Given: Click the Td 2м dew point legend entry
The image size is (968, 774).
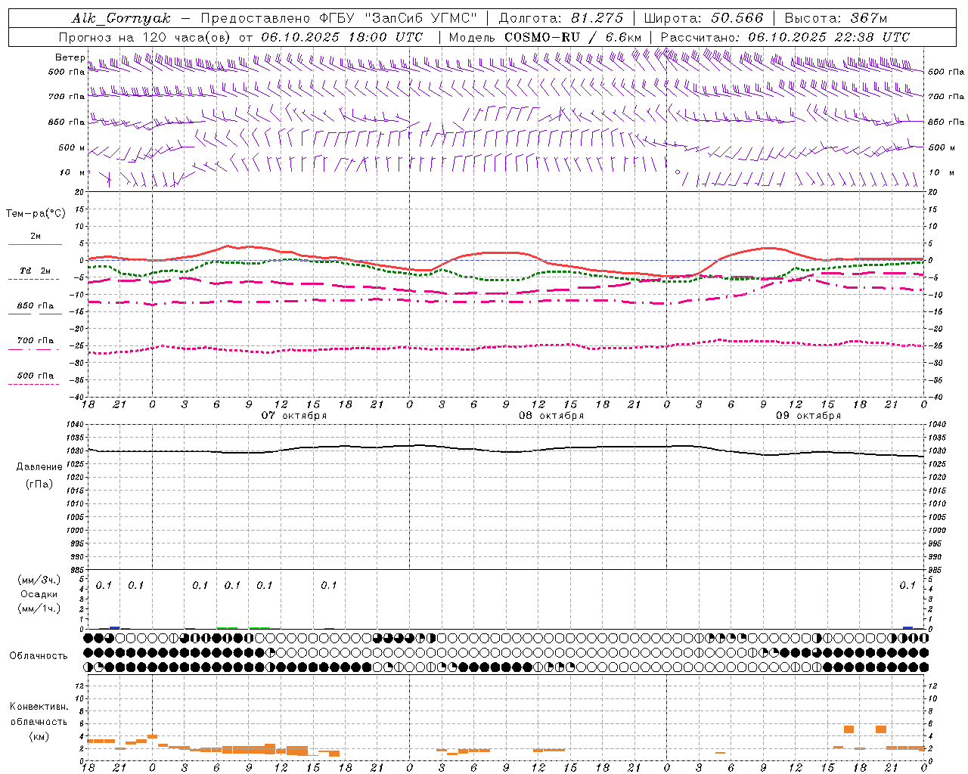Looking at the screenshot, I should [x=35, y=271].
